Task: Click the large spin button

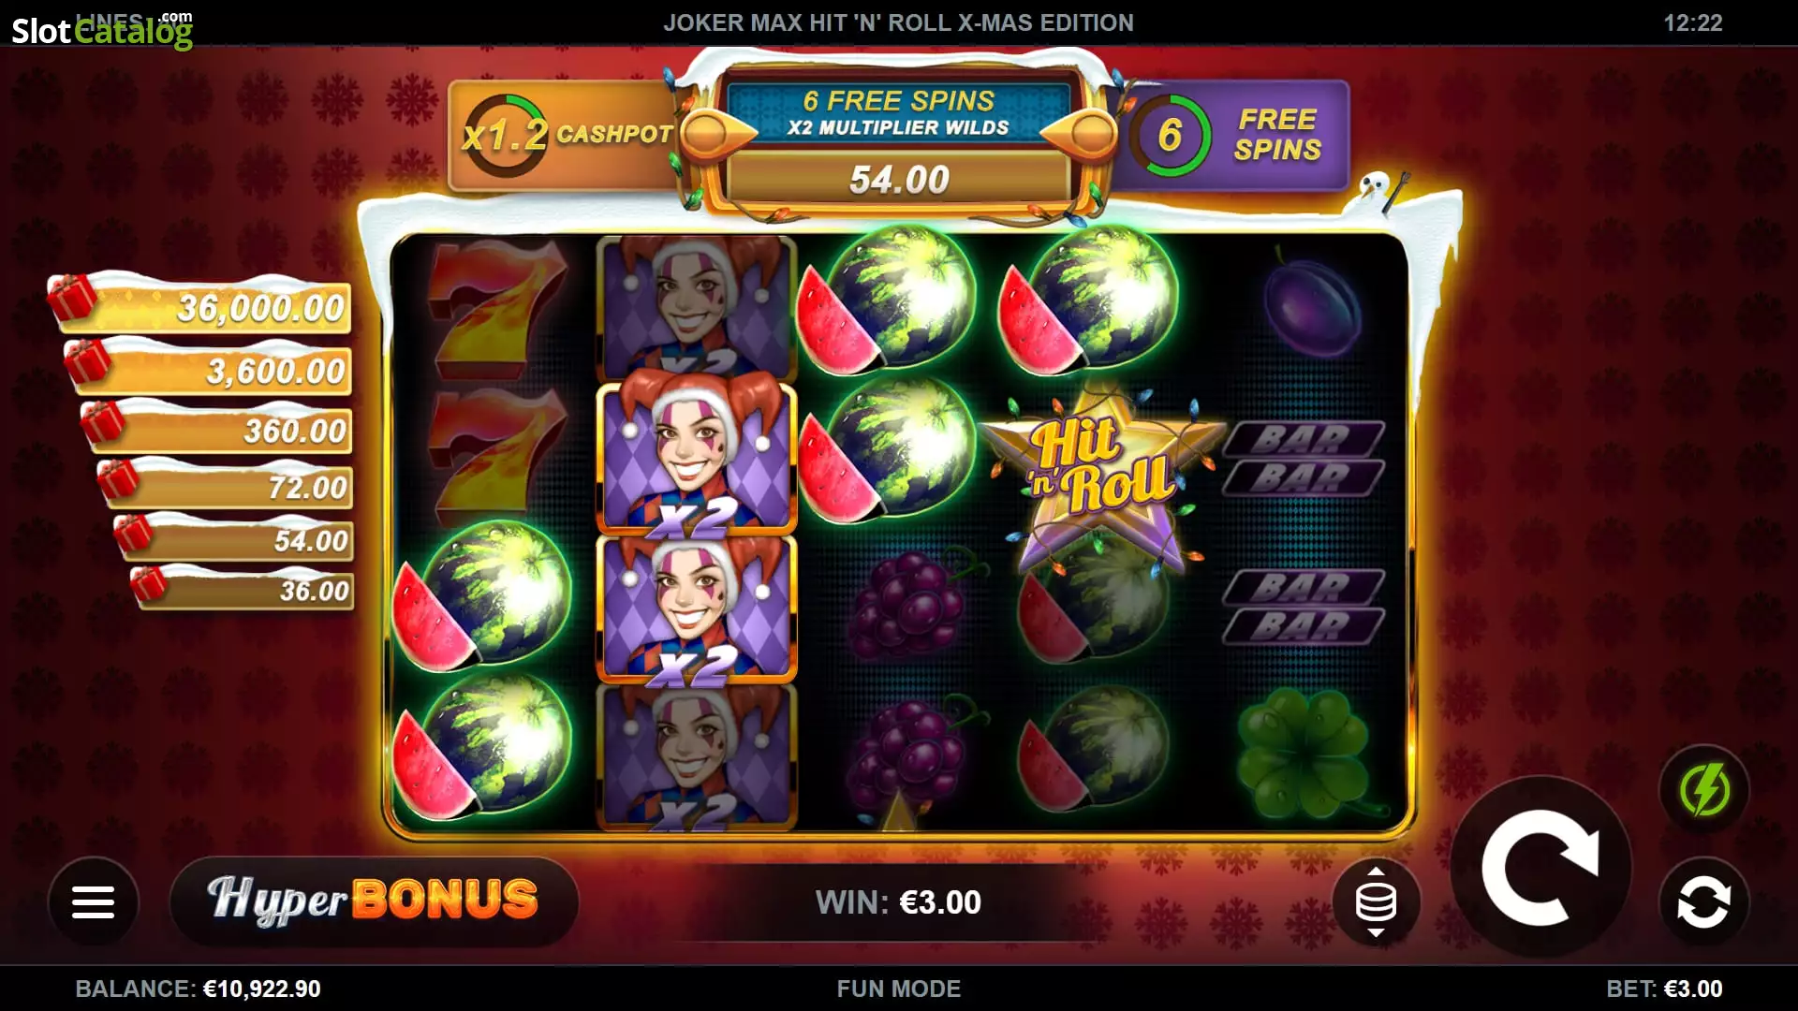Action: click(x=1540, y=868)
